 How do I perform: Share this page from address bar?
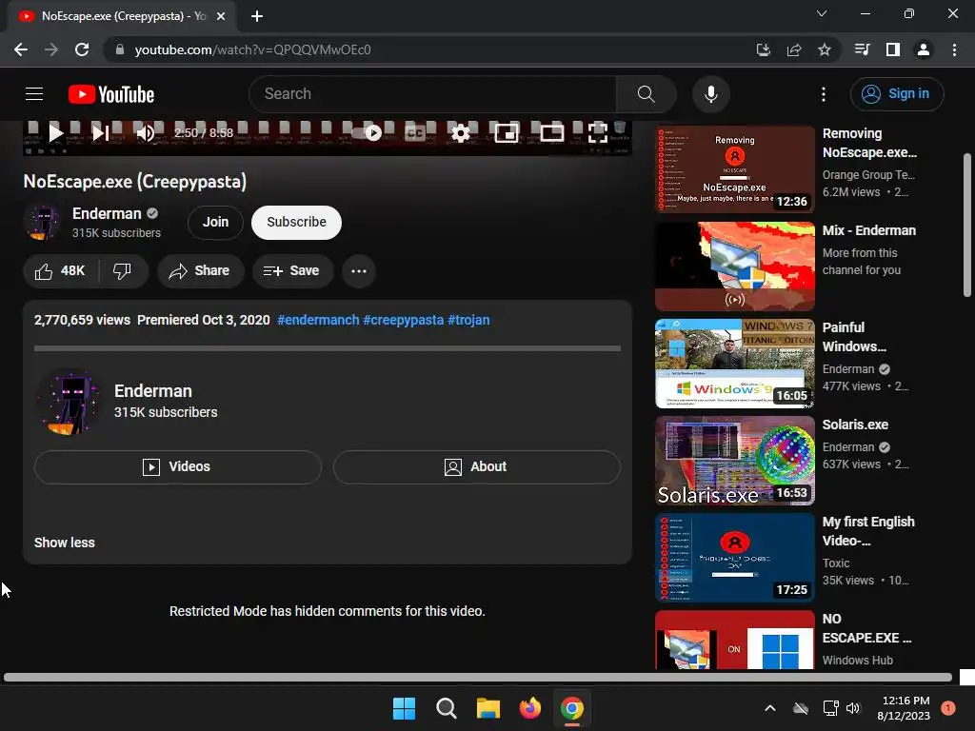794,49
